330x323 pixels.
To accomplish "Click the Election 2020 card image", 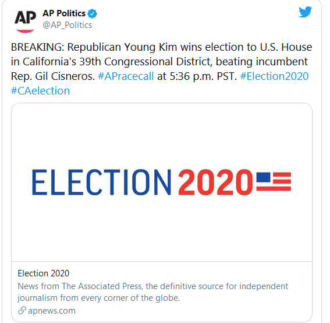I will pyautogui.click(x=162, y=182).
